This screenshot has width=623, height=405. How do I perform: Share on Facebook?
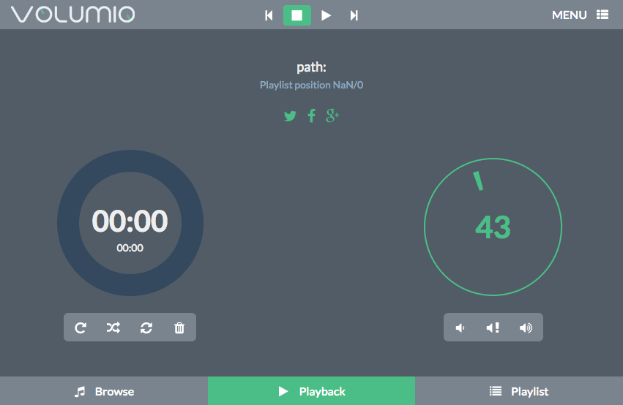point(312,116)
